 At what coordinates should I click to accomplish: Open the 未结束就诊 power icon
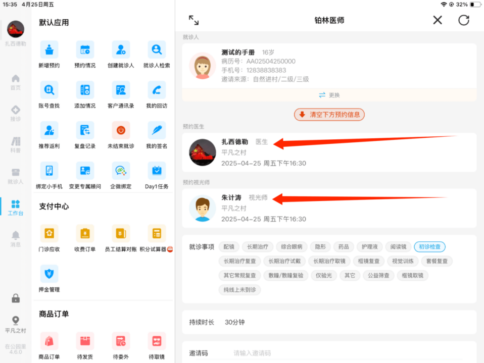click(x=121, y=130)
